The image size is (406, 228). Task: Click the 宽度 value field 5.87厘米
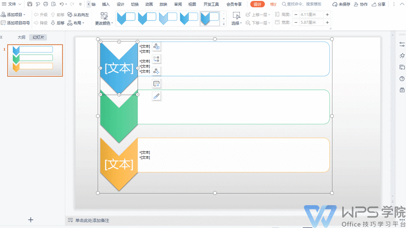click(x=311, y=22)
